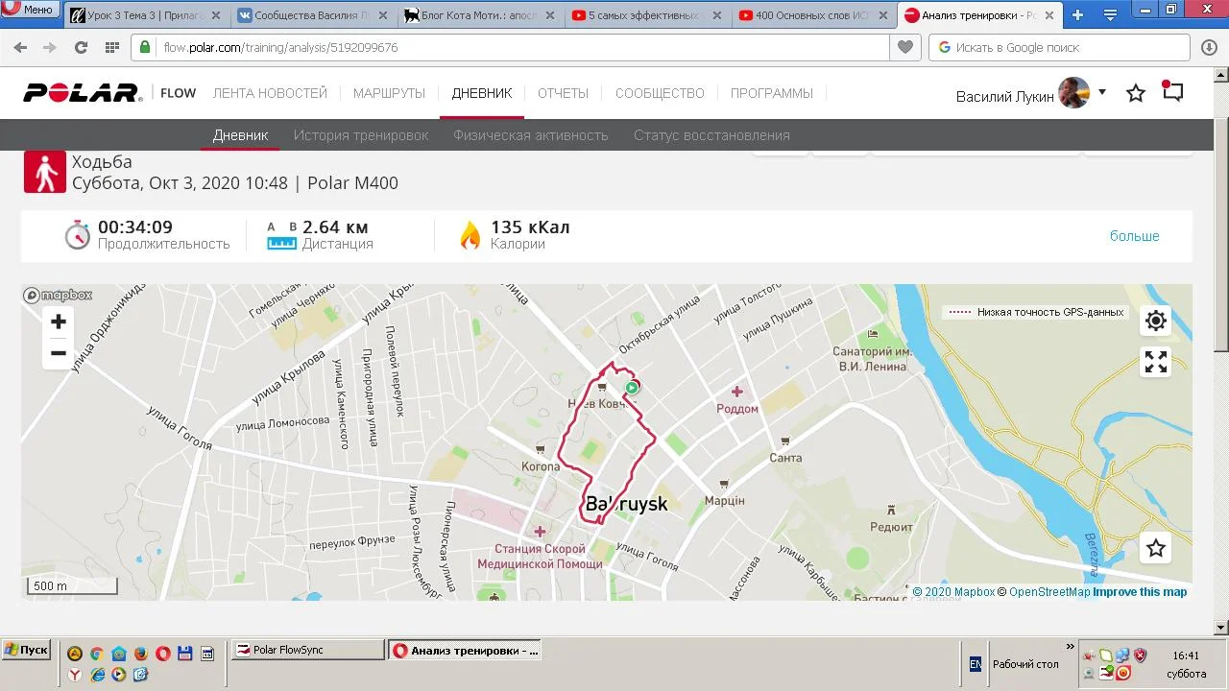Open a new browser tab with plus

tap(1077, 15)
